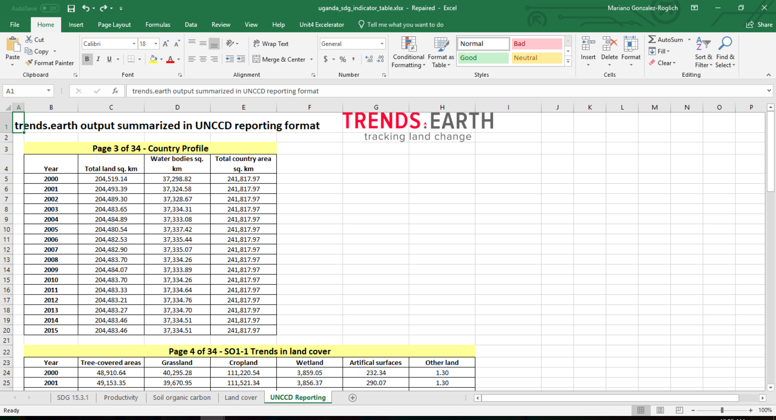The image size is (776, 420).
Task: Apply Bold formatting
Action: 86,59
